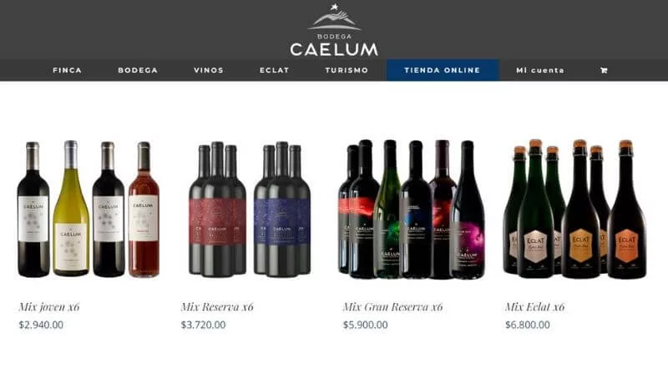The image size is (668, 379).
Task: Open the ECLAT navigation item
Action: (x=275, y=70)
